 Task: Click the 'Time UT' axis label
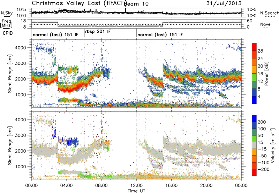point(136,191)
